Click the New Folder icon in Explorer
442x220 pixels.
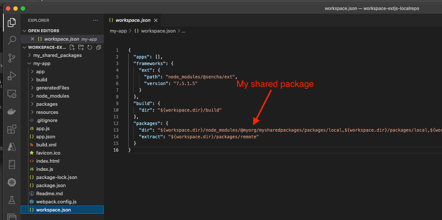click(81, 47)
